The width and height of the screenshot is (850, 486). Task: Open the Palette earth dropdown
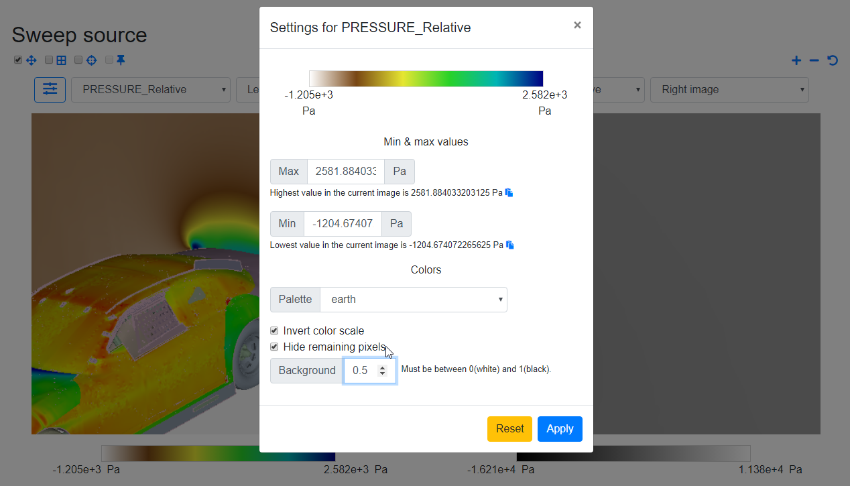pyautogui.click(x=414, y=300)
